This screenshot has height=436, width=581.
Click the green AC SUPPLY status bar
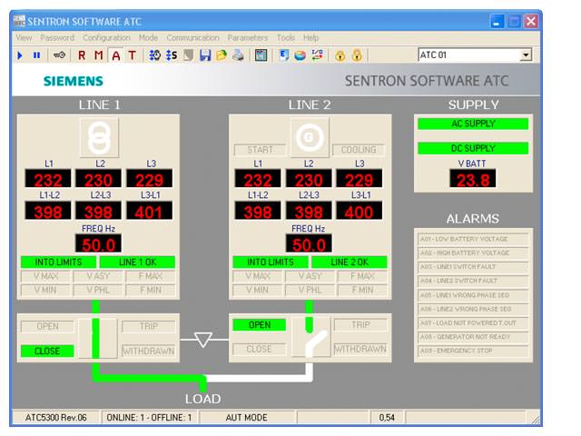(472, 124)
